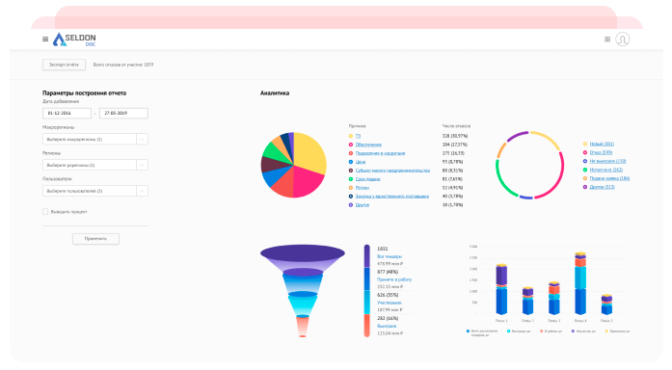Open the Все тендеры funnel link
The image size is (672, 370).
click(x=390, y=256)
